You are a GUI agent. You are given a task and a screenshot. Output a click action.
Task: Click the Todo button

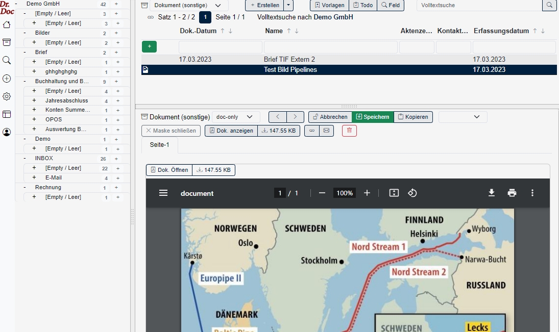click(x=363, y=5)
